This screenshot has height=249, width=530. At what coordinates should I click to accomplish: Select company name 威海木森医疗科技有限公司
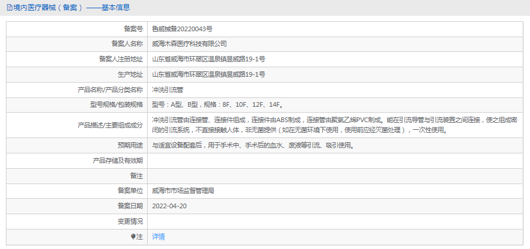(x=189, y=44)
